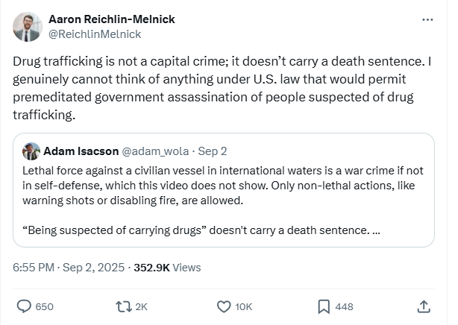This screenshot has width=458, height=325.
Task: Click the 2K reposts count
Action: pyautogui.click(x=142, y=306)
